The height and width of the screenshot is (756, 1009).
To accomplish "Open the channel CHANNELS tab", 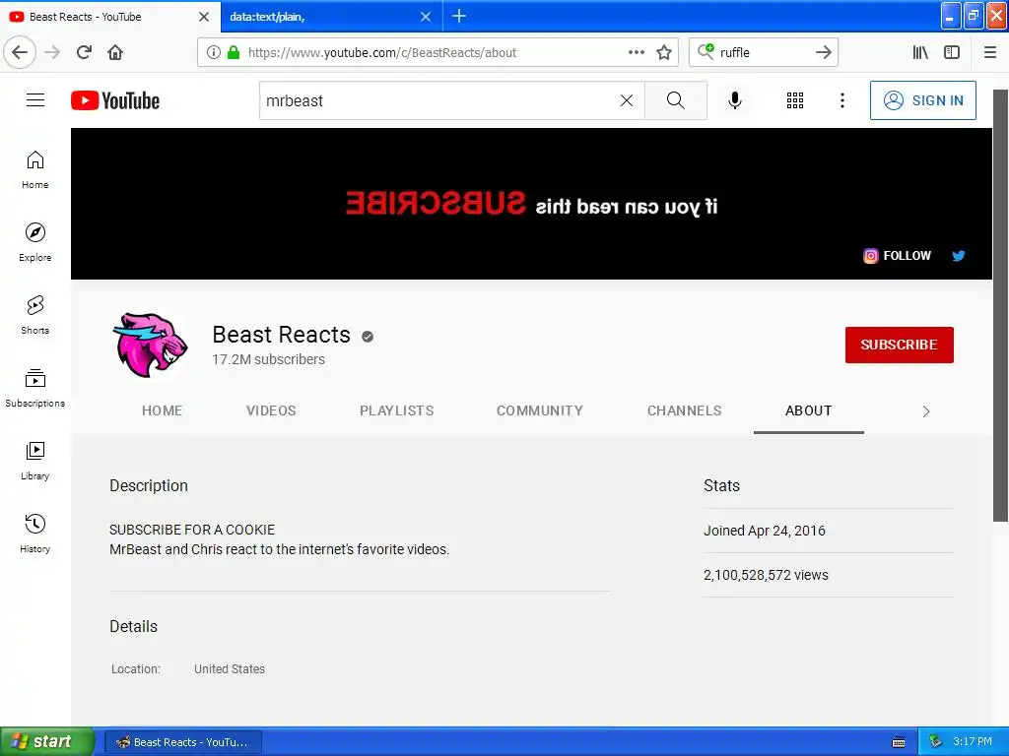I will click(x=684, y=410).
